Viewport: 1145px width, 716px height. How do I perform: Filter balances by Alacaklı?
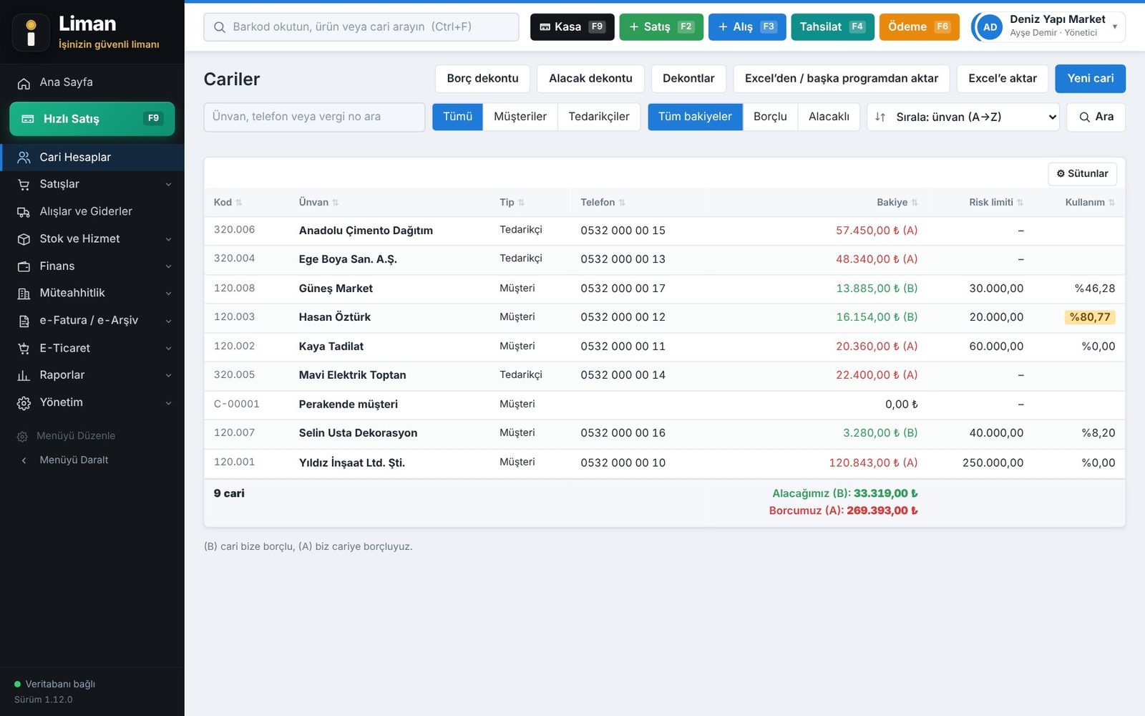coord(829,117)
